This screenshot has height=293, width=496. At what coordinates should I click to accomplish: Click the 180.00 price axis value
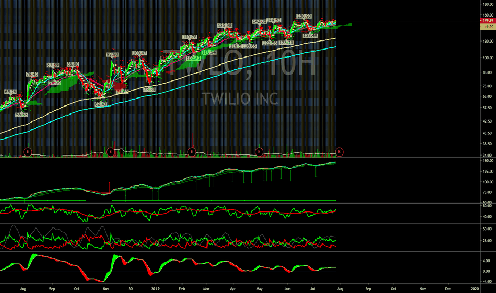point(488,4)
